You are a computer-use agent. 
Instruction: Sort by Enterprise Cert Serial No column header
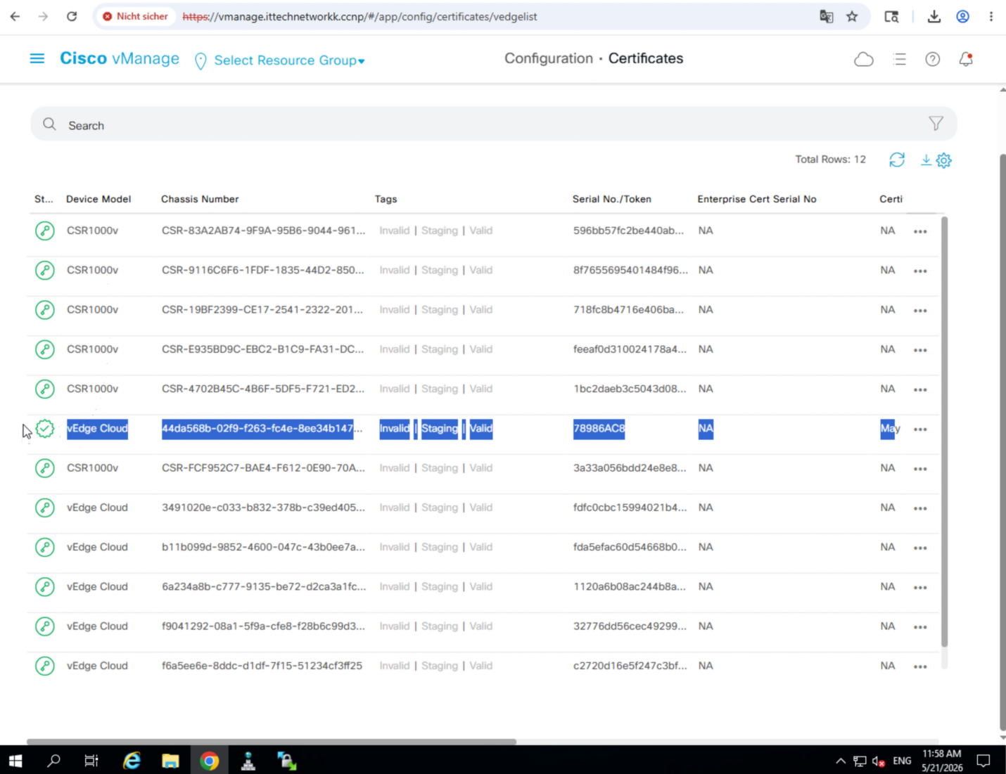click(757, 199)
